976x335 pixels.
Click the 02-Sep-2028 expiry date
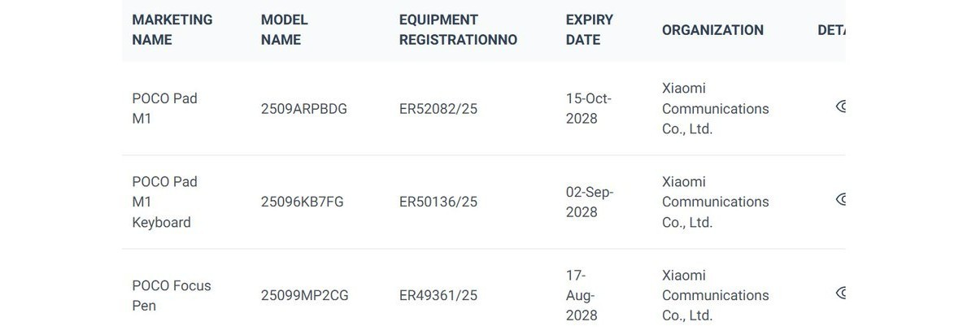click(x=589, y=202)
